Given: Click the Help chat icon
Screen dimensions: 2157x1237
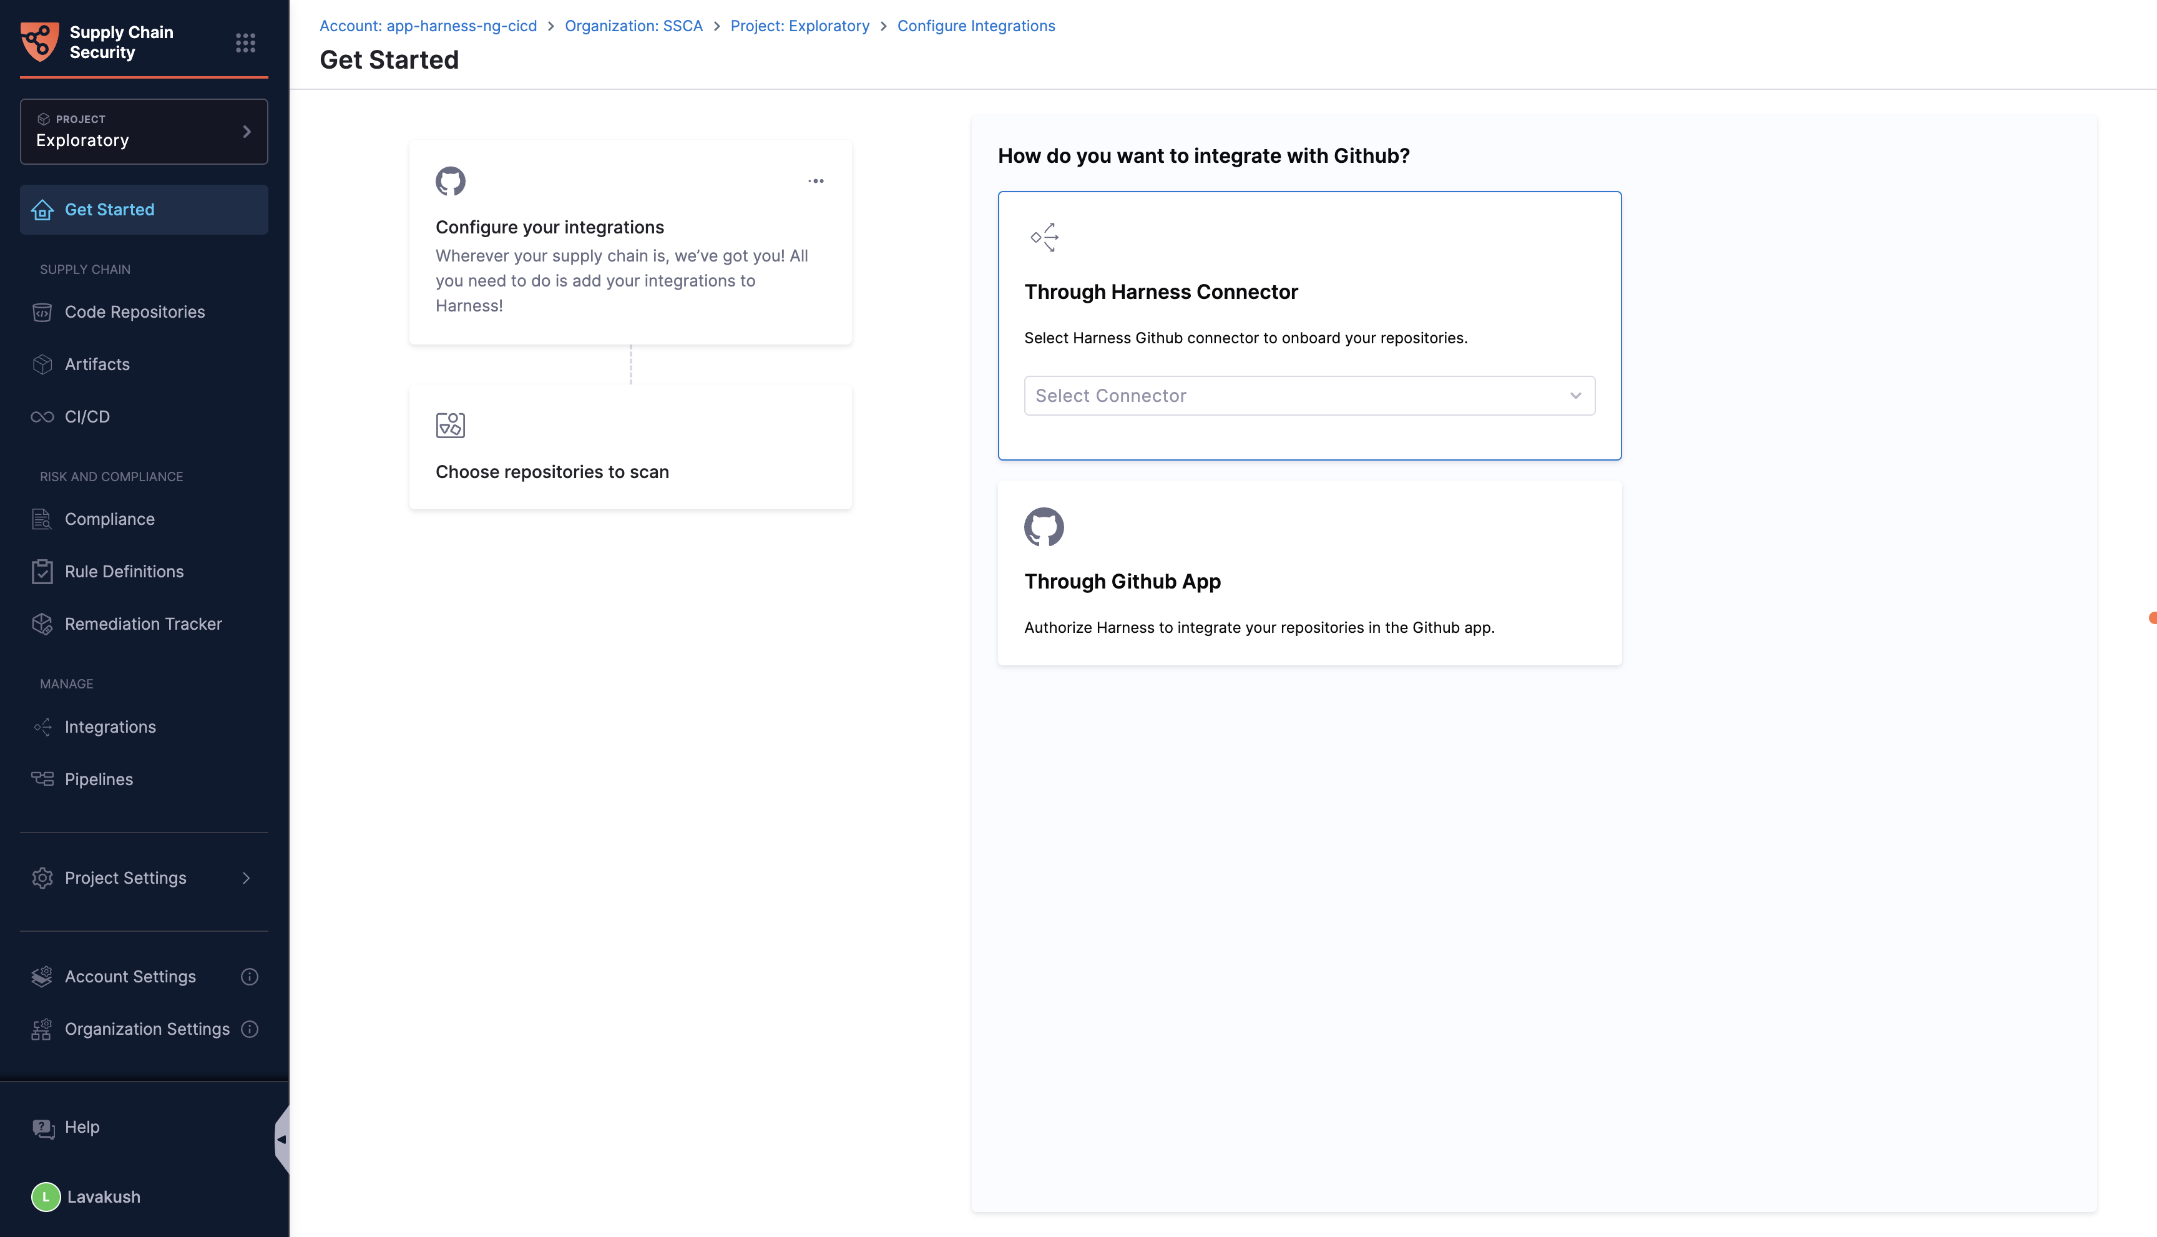Looking at the screenshot, I should tap(43, 1128).
